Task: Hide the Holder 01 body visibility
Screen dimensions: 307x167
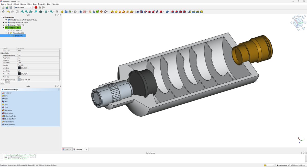Action: [6, 28]
